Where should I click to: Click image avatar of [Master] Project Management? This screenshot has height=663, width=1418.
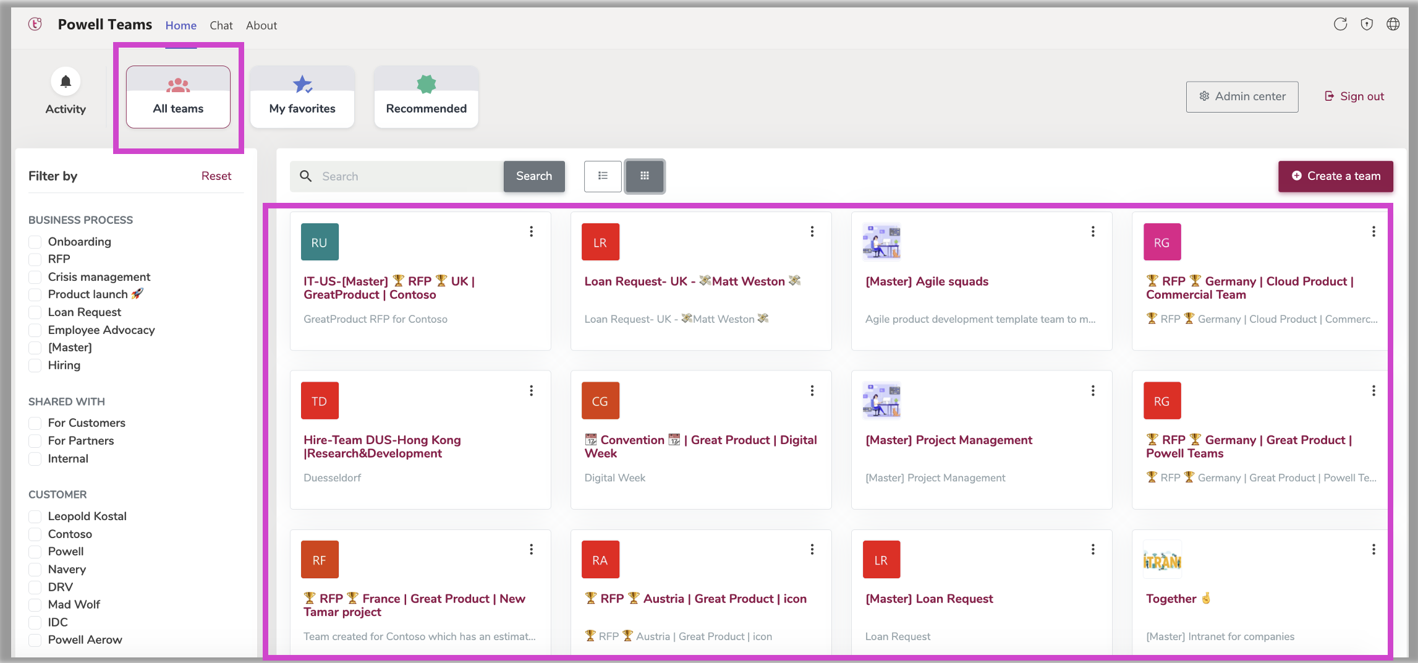point(881,401)
